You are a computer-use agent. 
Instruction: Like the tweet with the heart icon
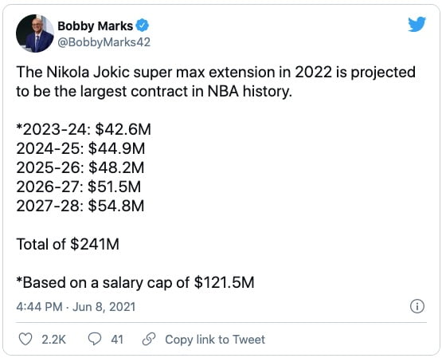coord(25,339)
